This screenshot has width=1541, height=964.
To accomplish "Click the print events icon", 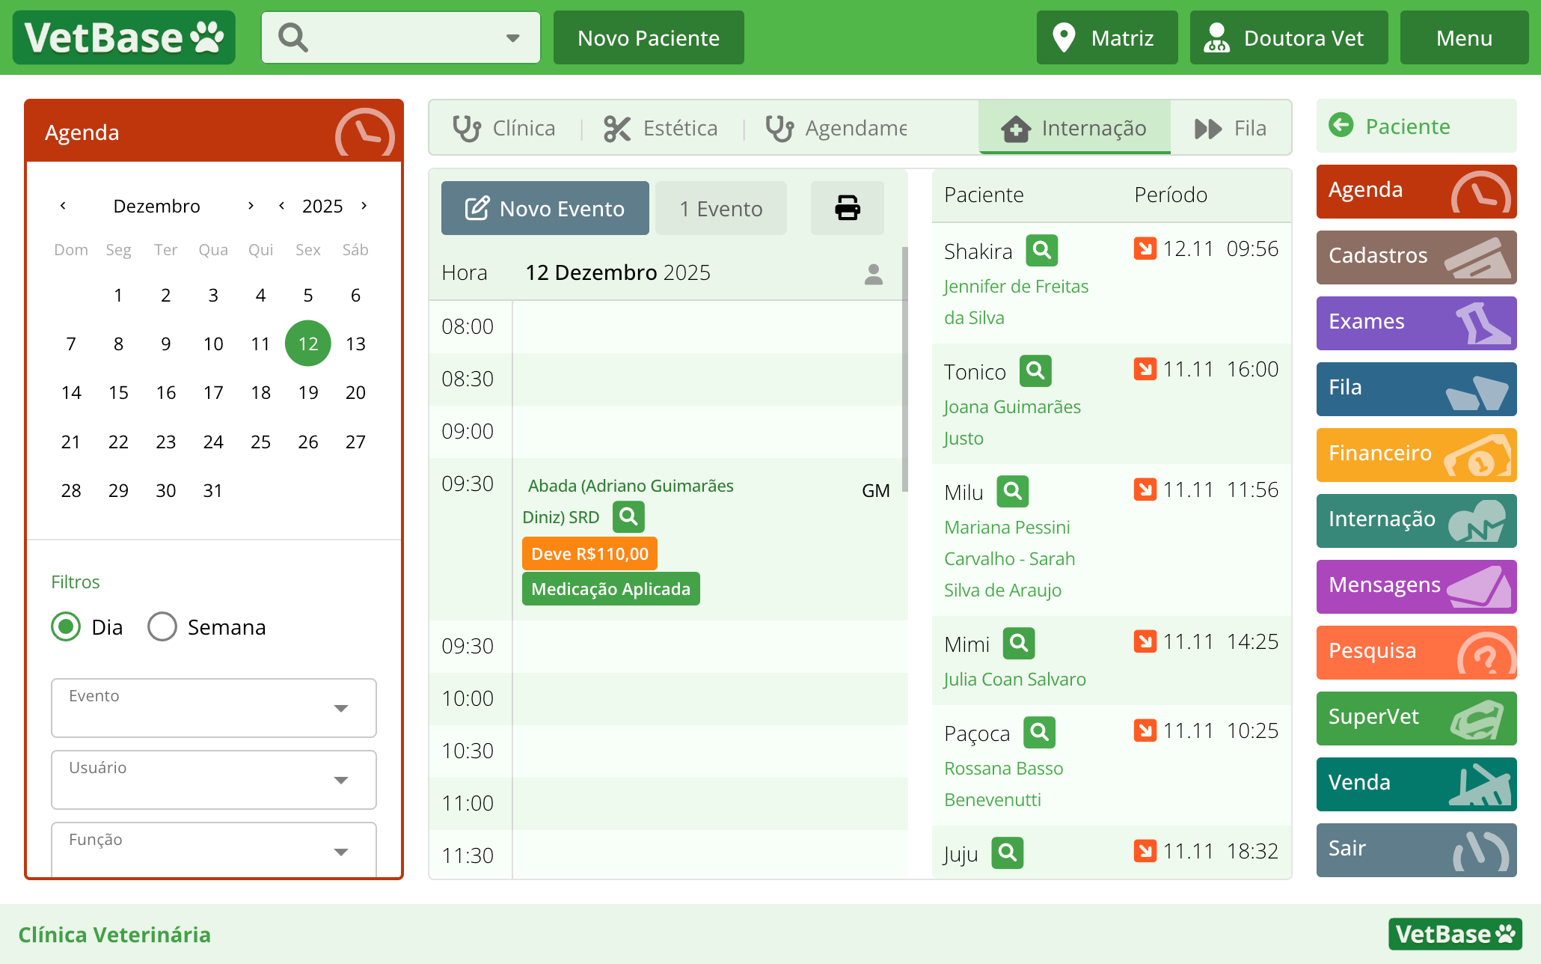I will click(847, 208).
